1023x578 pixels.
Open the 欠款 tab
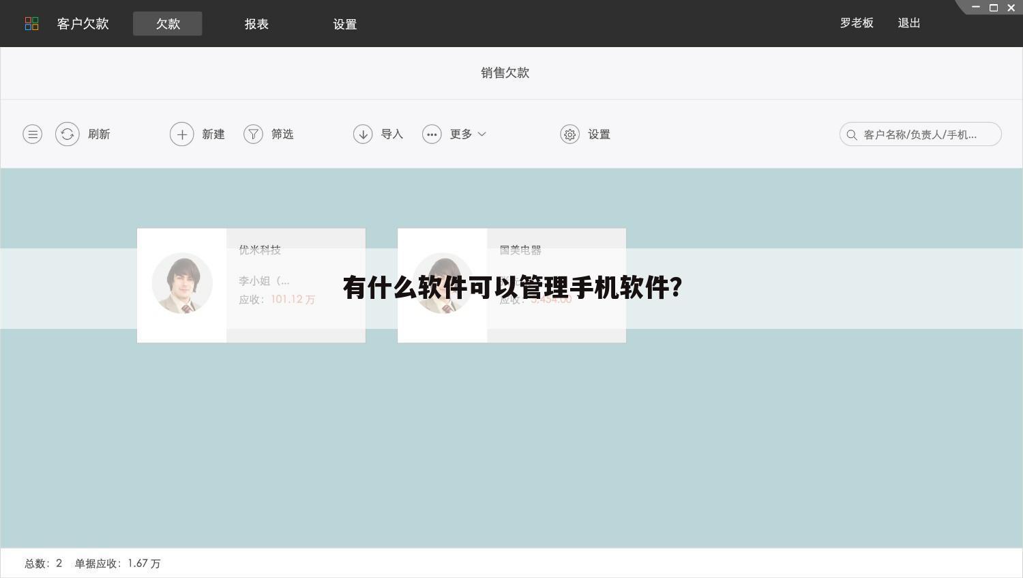point(168,24)
